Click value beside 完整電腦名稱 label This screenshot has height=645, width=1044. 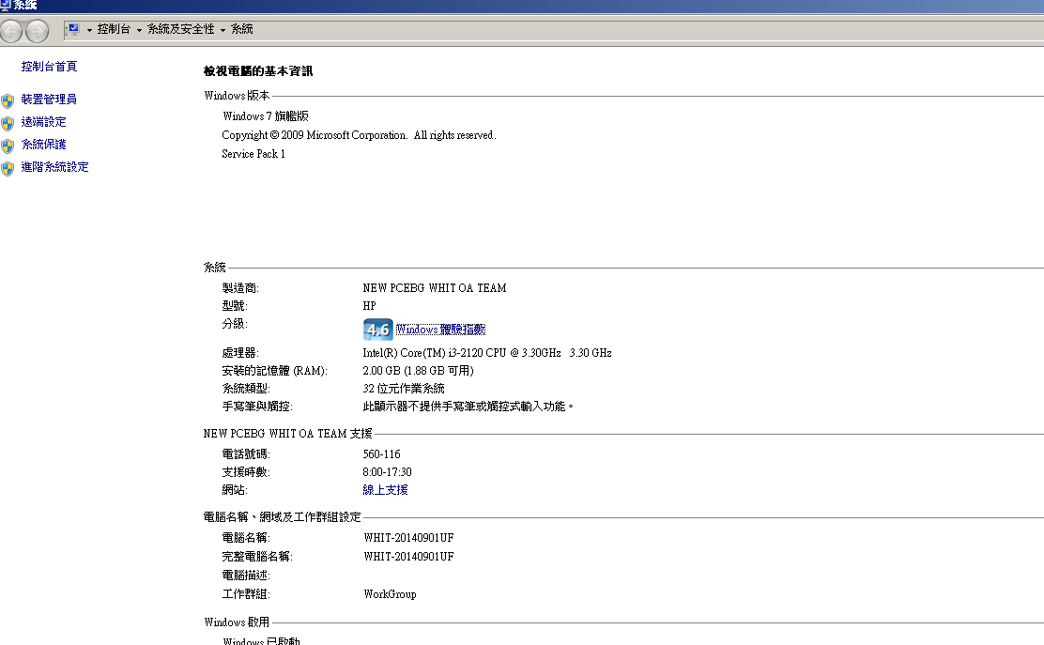(x=408, y=557)
